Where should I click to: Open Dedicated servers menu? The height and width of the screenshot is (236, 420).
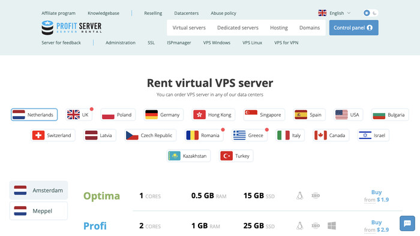click(x=238, y=28)
